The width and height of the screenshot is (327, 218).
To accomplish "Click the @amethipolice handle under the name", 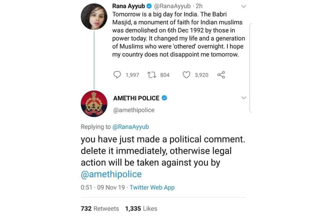I will (x=134, y=110).
